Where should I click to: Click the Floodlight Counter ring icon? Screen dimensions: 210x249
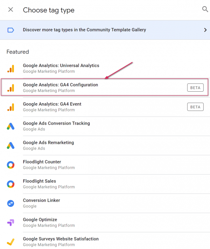coord(10,165)
